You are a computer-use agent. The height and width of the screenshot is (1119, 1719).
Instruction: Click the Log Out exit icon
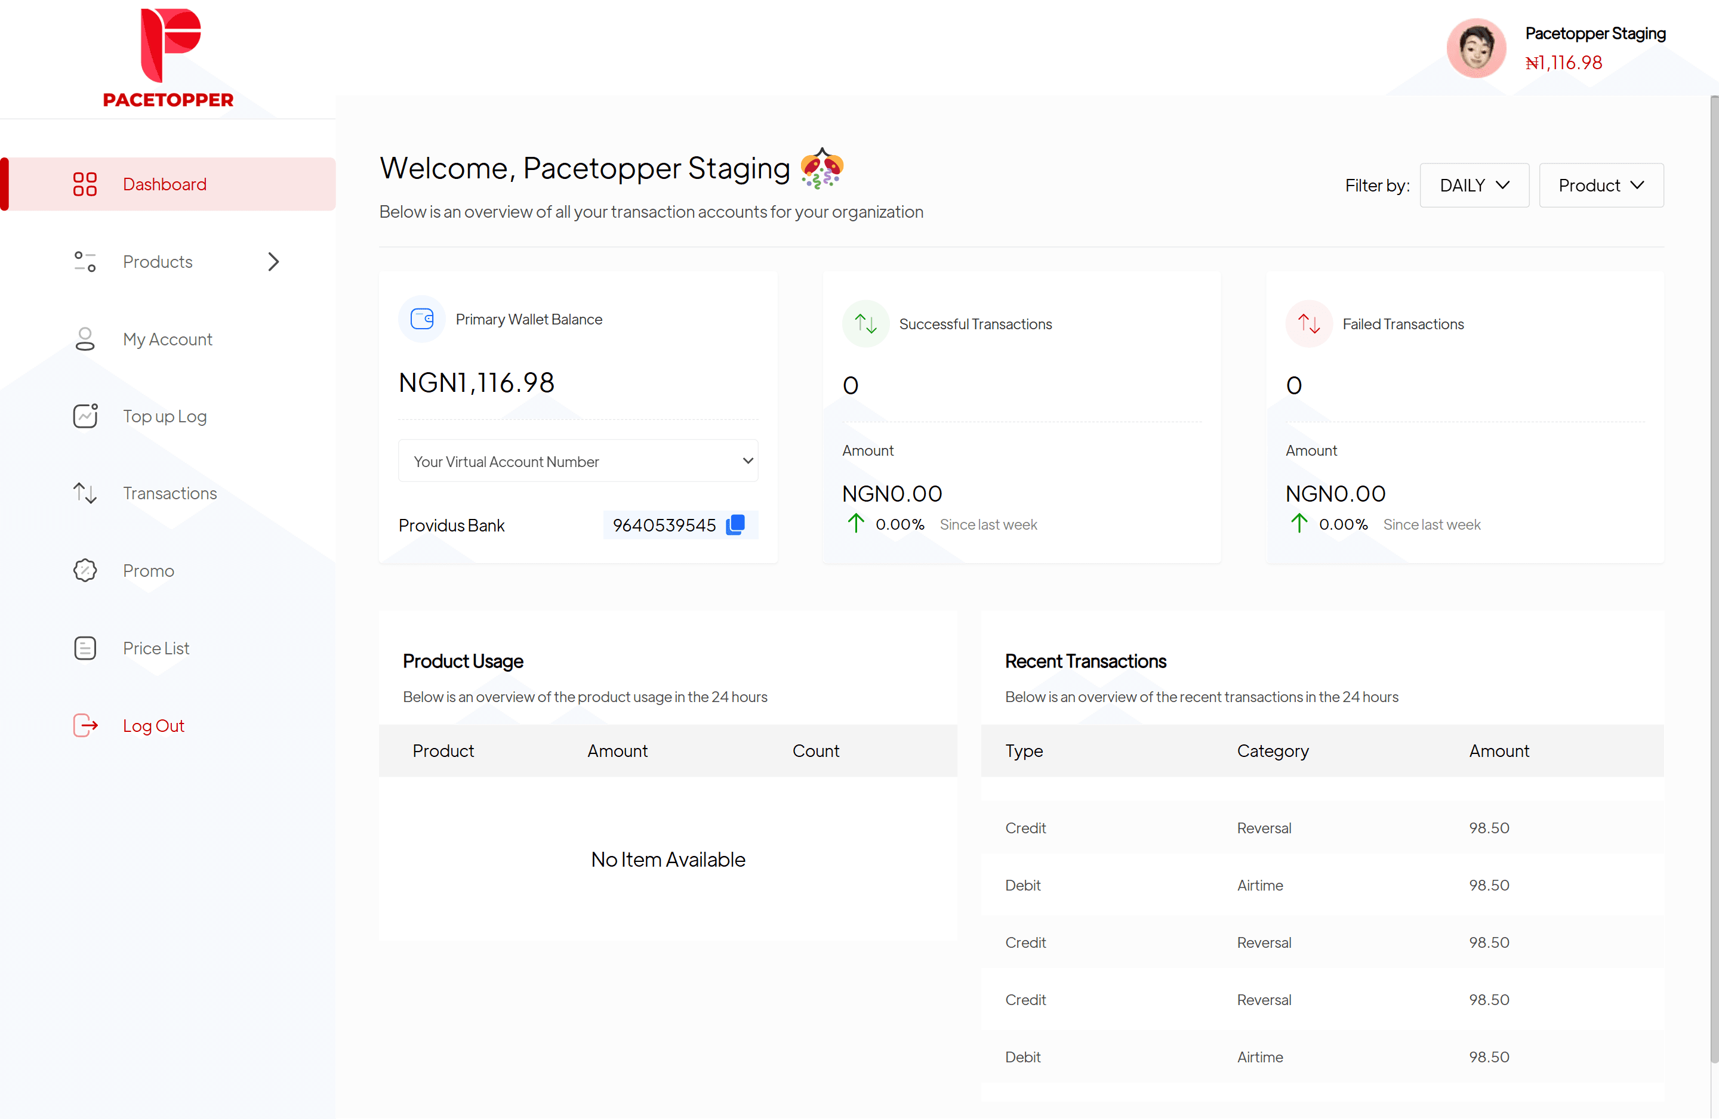[x=85, y=725]
